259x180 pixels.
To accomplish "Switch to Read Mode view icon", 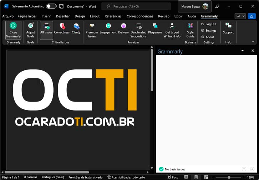I will point(186,177).
